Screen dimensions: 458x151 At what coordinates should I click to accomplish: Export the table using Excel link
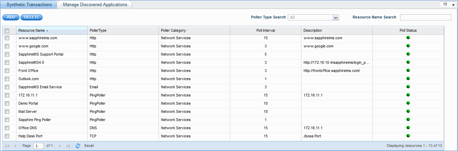coord(89,146)
